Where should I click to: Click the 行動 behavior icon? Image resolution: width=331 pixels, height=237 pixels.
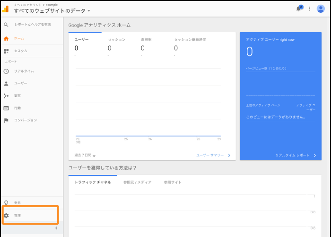6,108
